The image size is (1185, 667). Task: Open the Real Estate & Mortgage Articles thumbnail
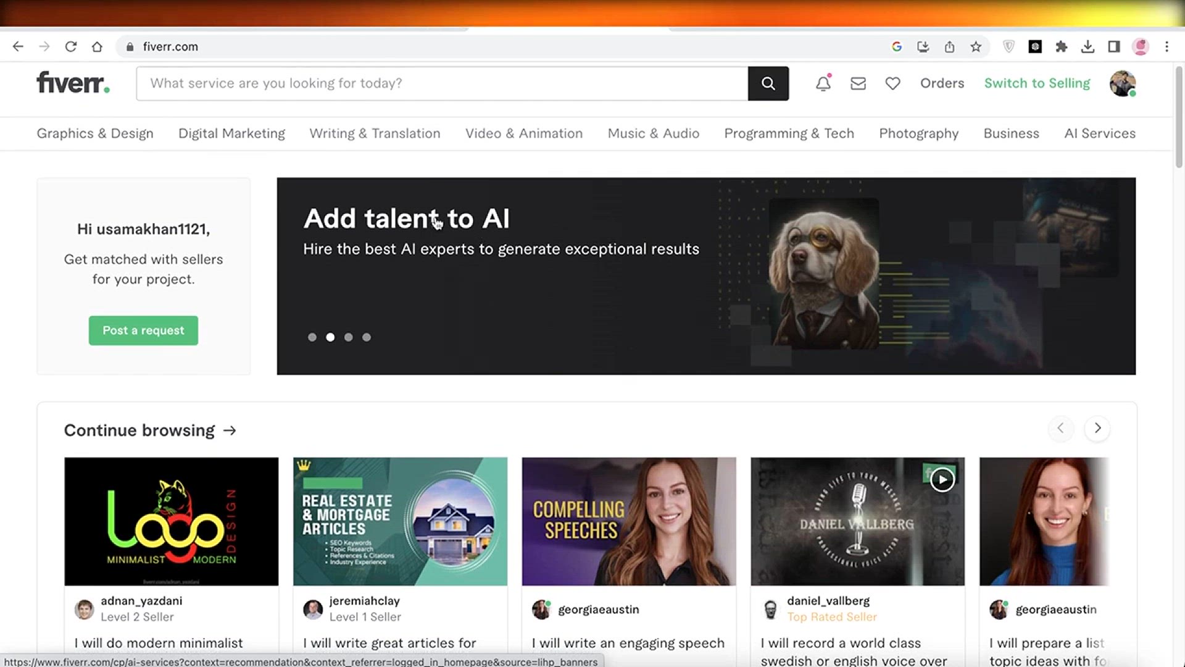[400, 521]
